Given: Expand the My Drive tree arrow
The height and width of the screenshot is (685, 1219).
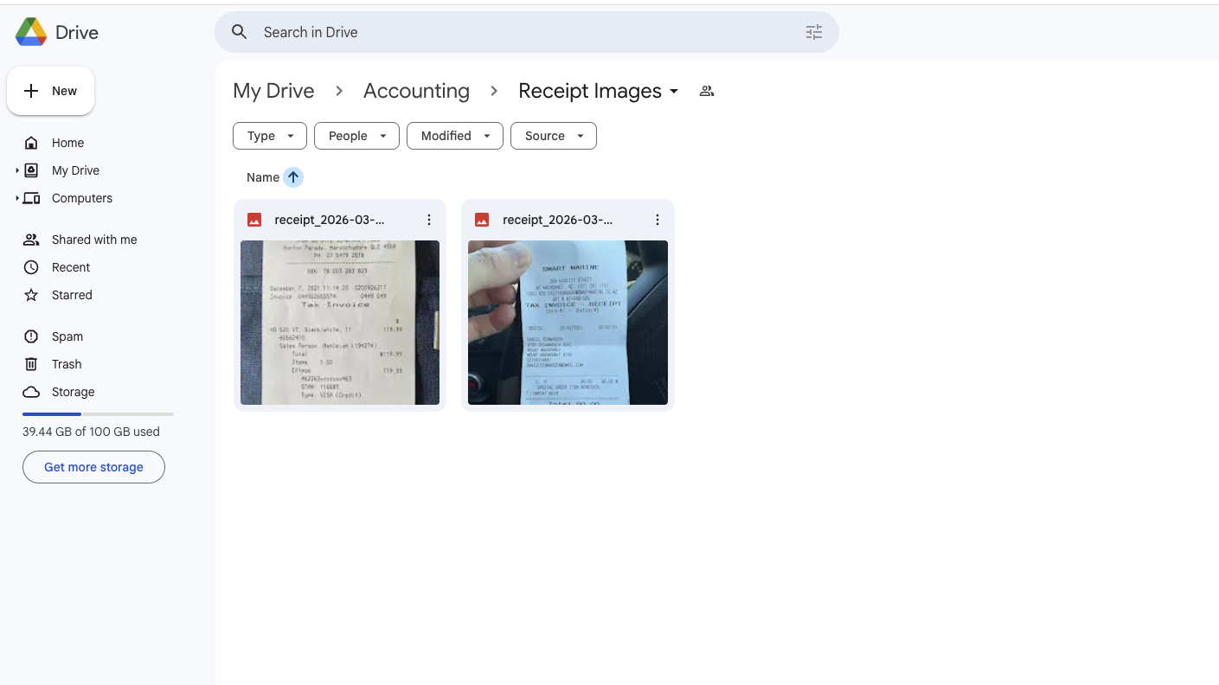Looking at the screenshot, I should [17, 170].
